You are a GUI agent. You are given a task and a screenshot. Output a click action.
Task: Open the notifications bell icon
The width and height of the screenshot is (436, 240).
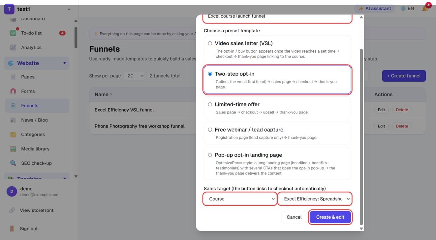[x=425, y=8]
